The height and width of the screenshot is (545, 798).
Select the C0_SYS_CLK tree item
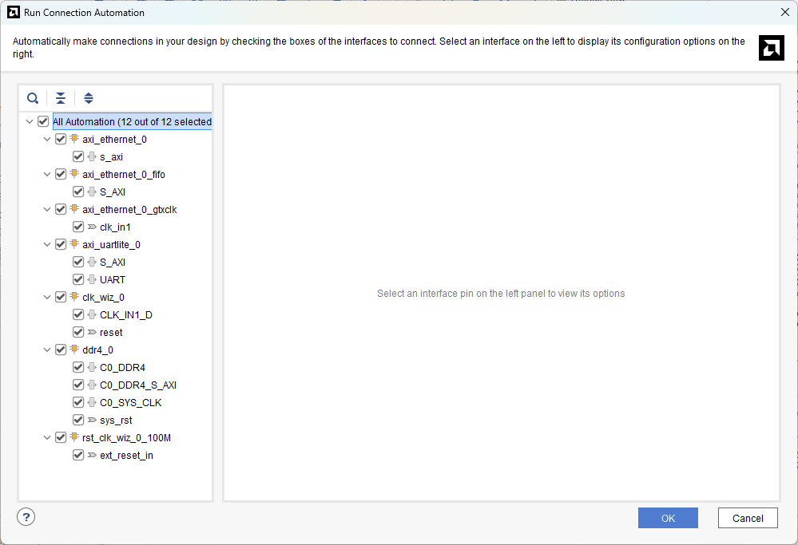[130, 403]
